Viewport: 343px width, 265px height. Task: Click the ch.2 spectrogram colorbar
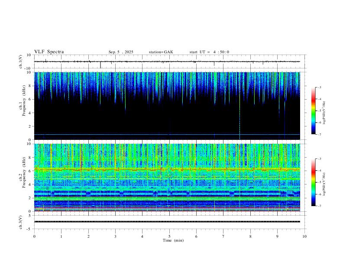(313, 182)
